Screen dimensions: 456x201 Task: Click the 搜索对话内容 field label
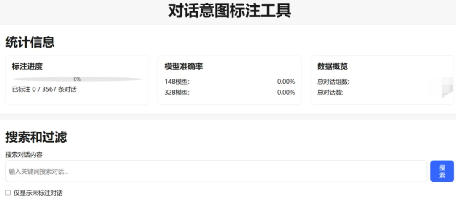coord(24,155)
